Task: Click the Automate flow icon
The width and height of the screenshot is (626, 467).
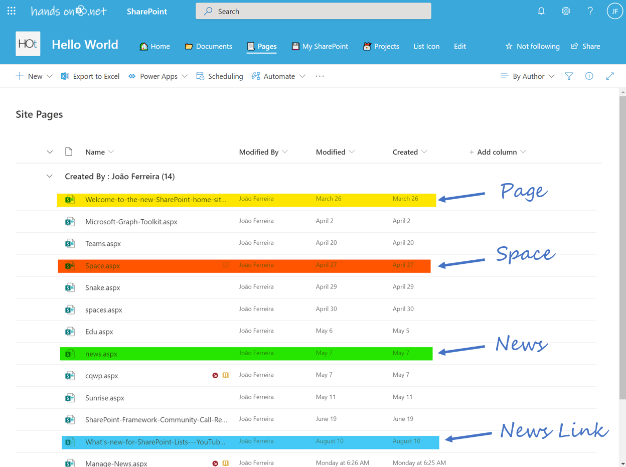Action: [256, 76]
